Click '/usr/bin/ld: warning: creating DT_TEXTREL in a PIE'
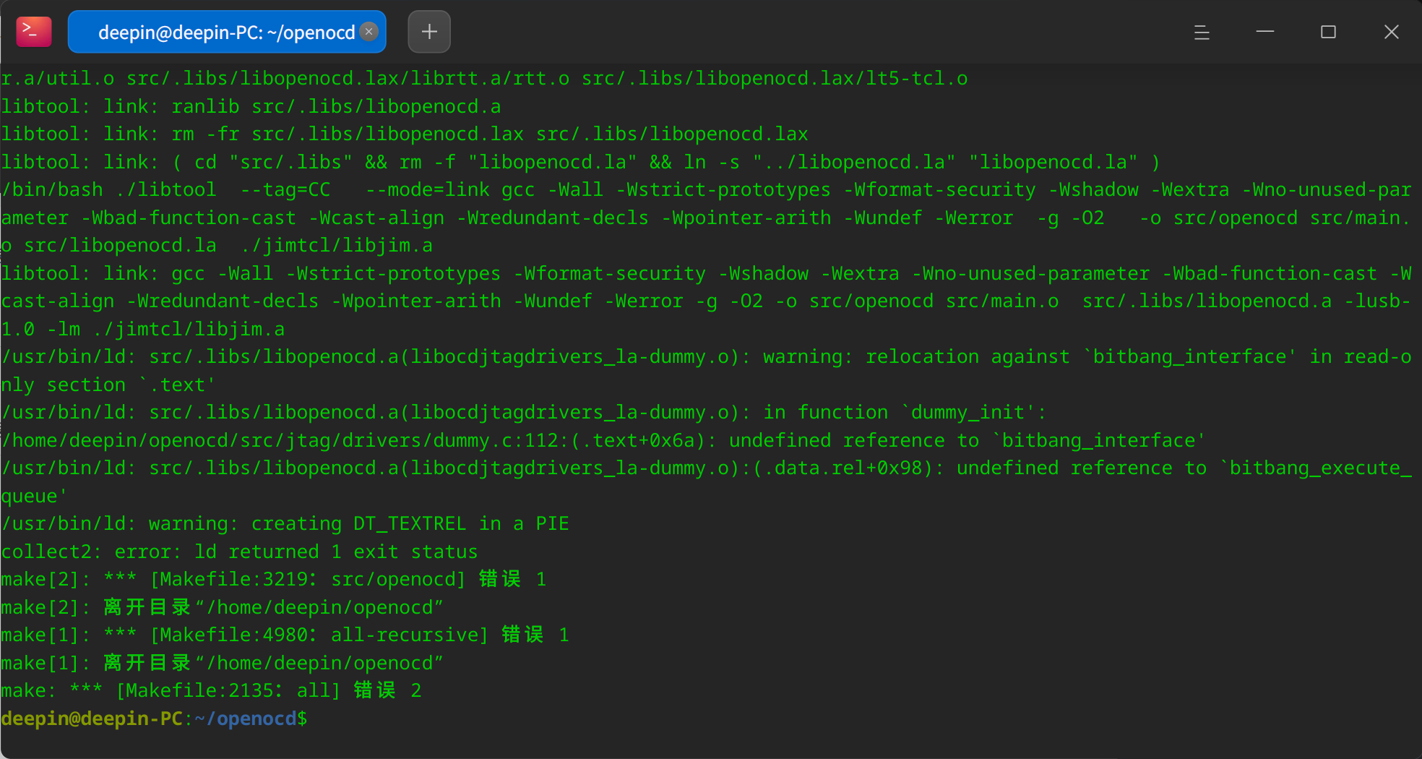Screen dimensions: 1422x759 tap(285, 523)
